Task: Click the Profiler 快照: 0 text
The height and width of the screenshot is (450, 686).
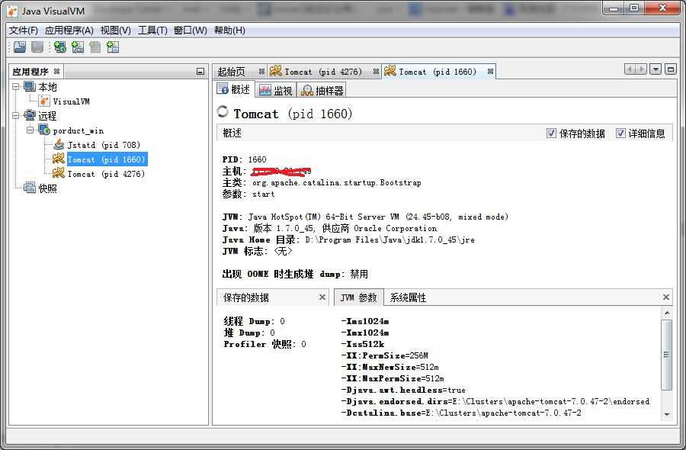Action: point(265,344)
